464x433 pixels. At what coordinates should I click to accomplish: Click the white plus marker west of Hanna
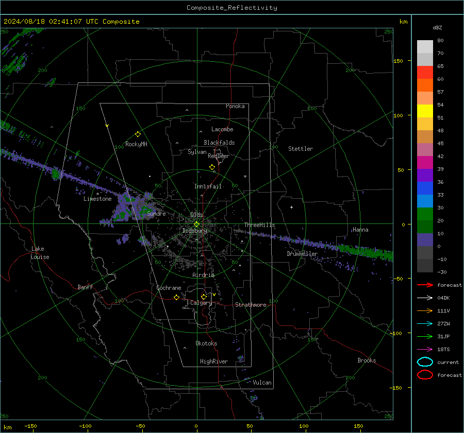[291, 207]
